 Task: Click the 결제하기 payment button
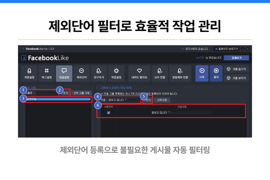pos(236,58)
